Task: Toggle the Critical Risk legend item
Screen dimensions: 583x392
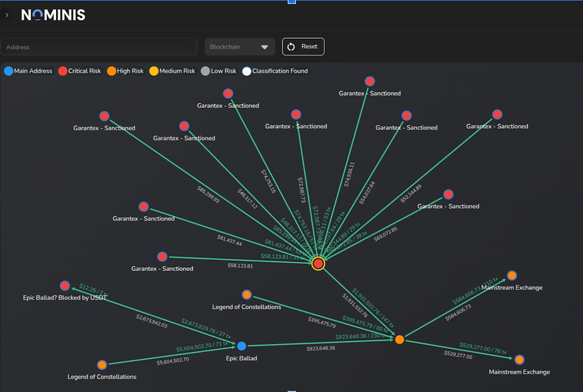Action: tap(80, 71)
